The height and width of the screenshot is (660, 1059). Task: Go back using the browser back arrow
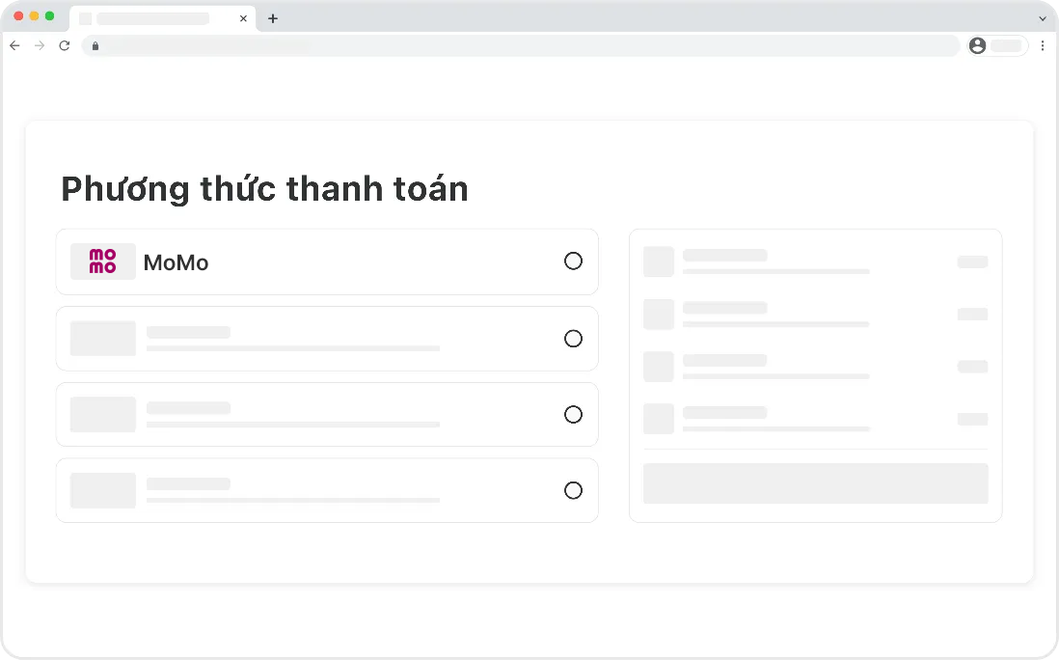14,45
